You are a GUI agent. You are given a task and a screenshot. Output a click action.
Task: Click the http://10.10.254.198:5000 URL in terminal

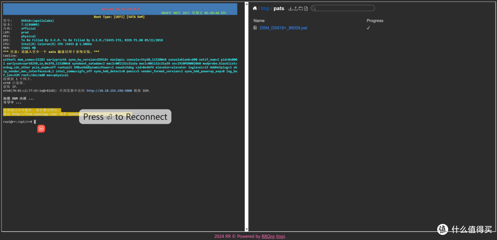[x=110, y=91]
